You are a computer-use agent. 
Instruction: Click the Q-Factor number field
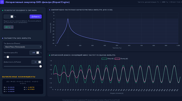coord(37,62)
